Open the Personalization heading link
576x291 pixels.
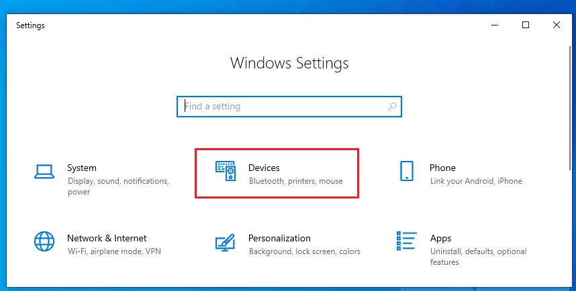[x=279, y=238]
